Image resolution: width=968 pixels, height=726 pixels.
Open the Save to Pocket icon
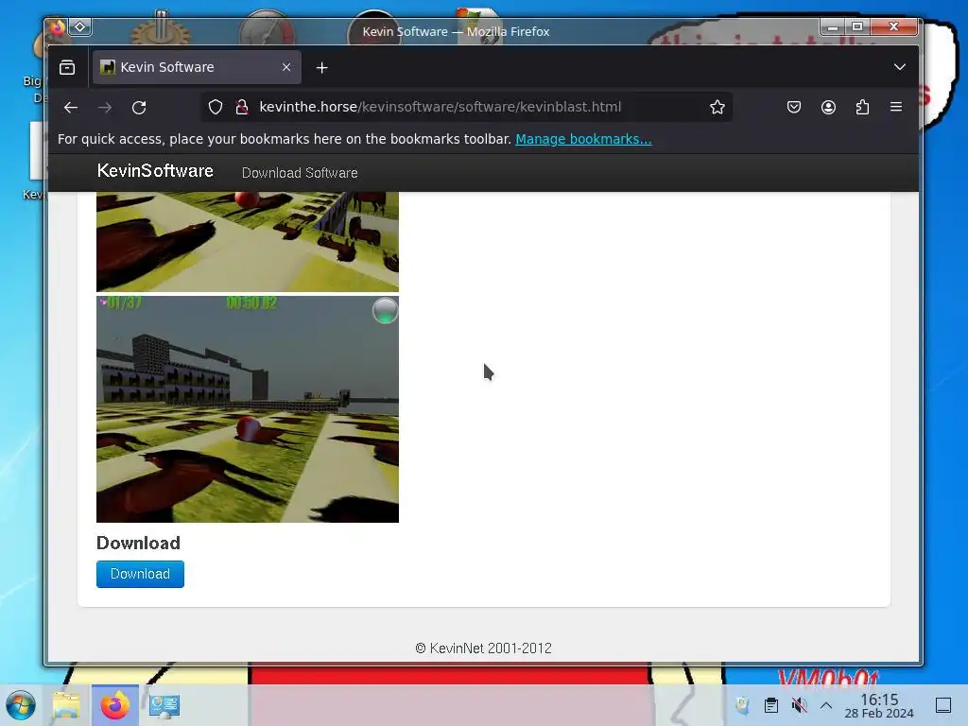(x=794, y=107)
